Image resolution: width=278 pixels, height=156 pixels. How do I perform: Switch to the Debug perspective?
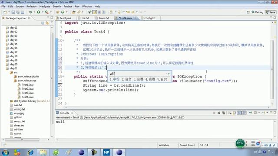pyautogui.click(x=258, y=12)
